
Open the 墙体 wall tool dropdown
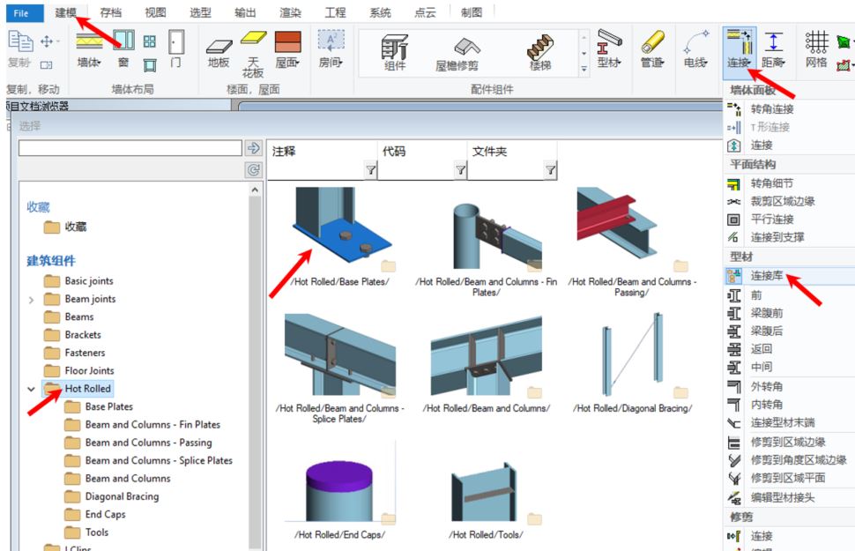[x=89, y=49]
